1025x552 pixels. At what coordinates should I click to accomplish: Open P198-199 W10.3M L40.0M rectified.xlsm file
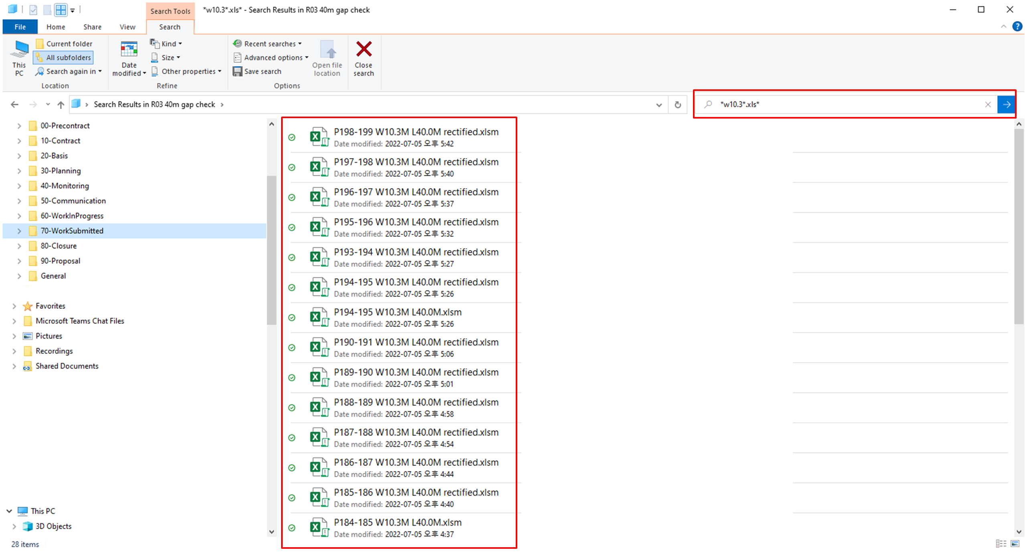pyautogui.click(x=415, y=132)
